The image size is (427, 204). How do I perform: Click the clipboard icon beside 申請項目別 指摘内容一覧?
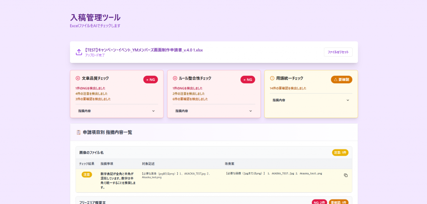click(78, 132)
